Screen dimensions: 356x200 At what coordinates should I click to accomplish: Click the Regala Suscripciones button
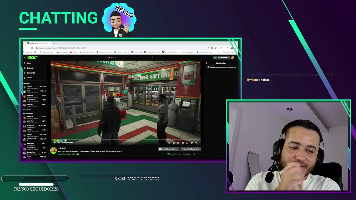[x=169, y=149]
